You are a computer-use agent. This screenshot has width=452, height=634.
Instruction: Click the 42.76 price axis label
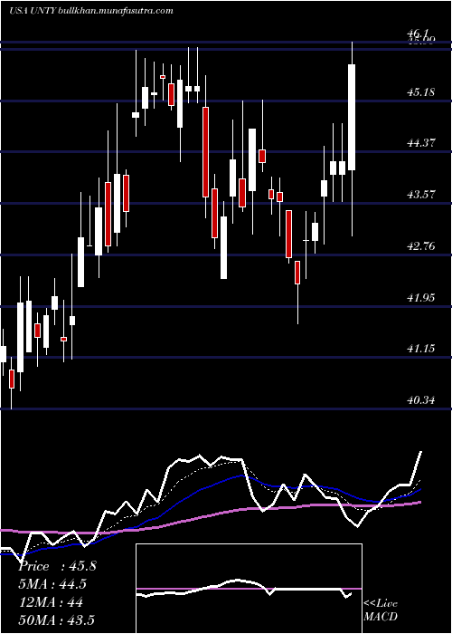pyautogui.click(x=421, y=245)
